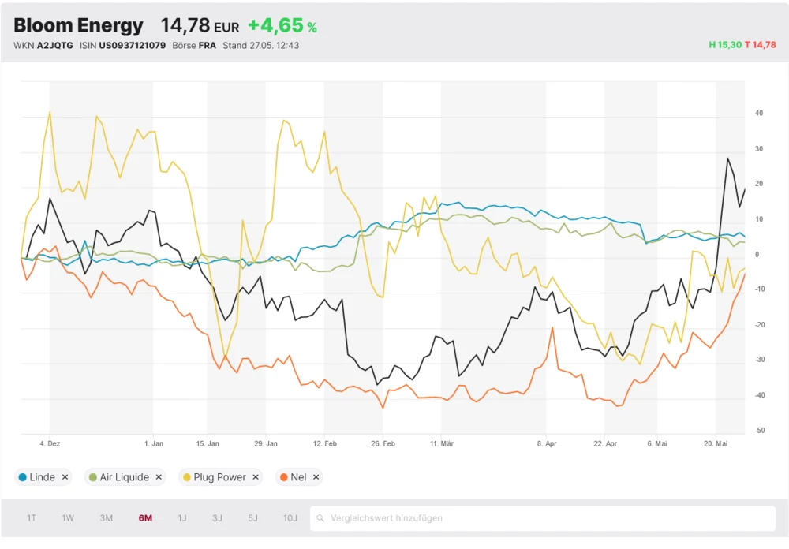
Task: Click the orange Nel color dot
Action: [283, 477]
